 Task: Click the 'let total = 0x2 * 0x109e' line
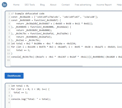[x=44, y=44]
